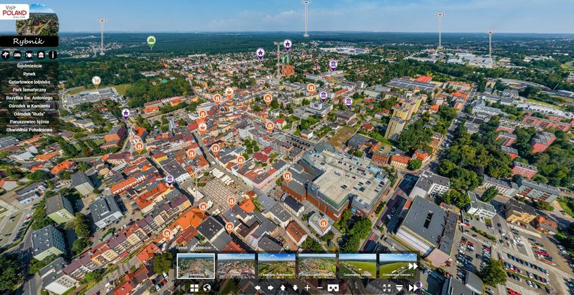Viewport: 574px width, 295px height.
Task: Click the green park tree marker
Action: [x=151, y=41]
